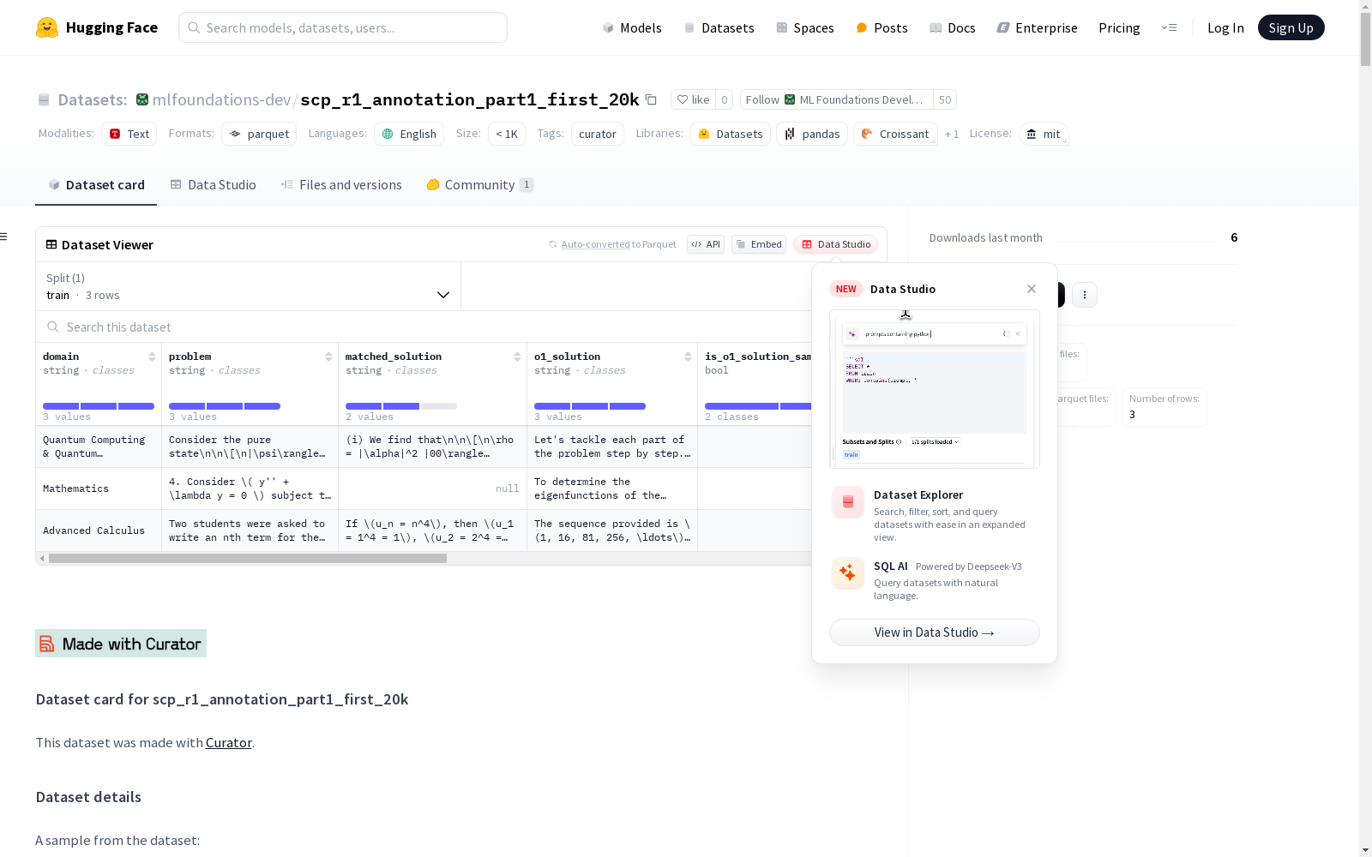The height and width of the screenshot is (857, 1372).
Task: Sort by the domain column
Action: (x=152, y=357)
